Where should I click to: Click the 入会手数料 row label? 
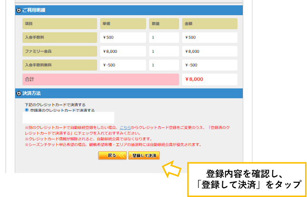coord(59,38)
